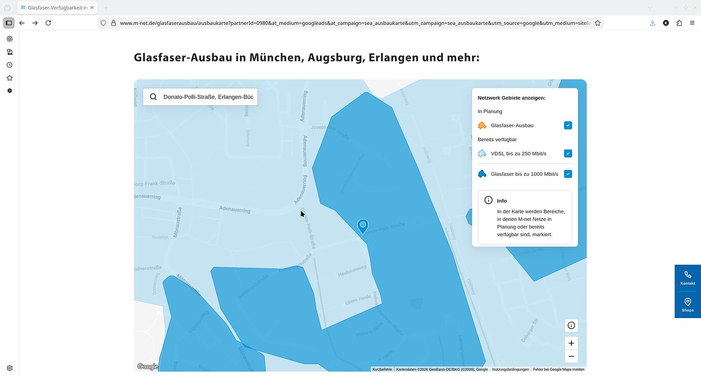701x376 pixels.
Task: Click the address search field on map
Action: (208, 97)
